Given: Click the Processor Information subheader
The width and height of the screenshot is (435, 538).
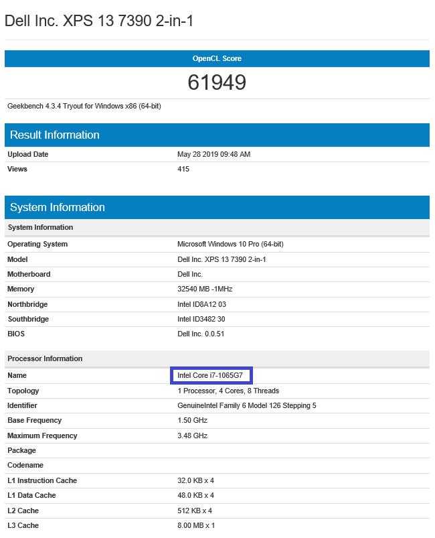Looking at the screenshot, I should pos(45,358).
